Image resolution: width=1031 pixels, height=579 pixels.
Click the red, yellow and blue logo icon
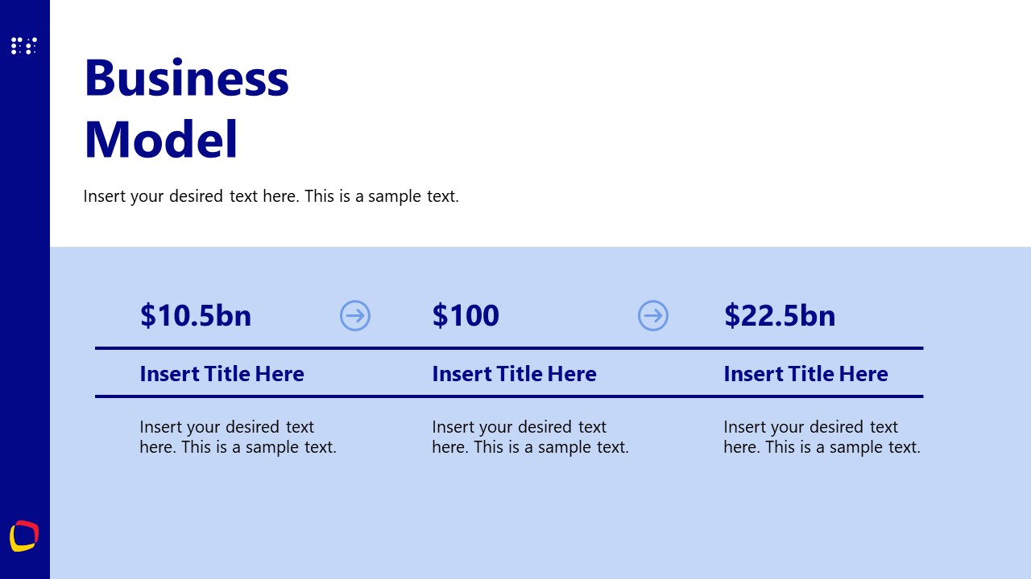(24, 536)
